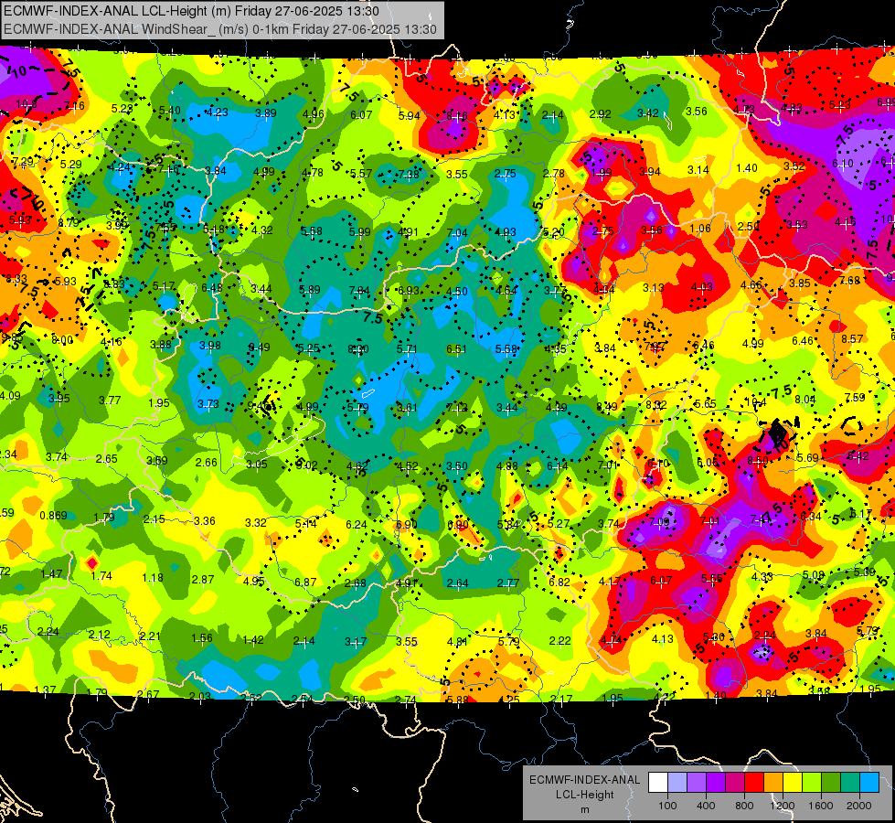
Task: Click the map number '7.68'
Action: (850, 280)
